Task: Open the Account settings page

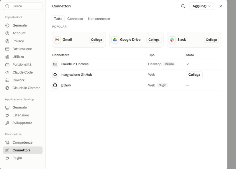Action: click(x=23, y=33)
